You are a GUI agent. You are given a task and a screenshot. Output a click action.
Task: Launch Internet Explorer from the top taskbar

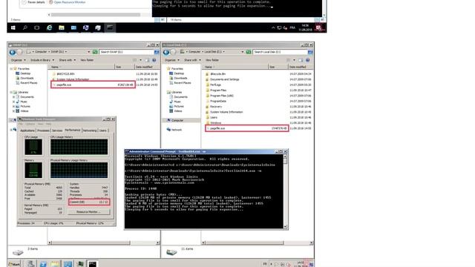point(50,27)
